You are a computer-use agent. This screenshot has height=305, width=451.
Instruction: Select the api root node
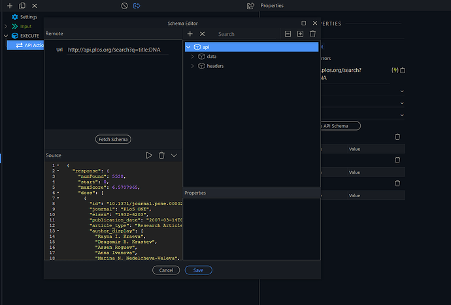pyautogui.click(x=252, y=47)
